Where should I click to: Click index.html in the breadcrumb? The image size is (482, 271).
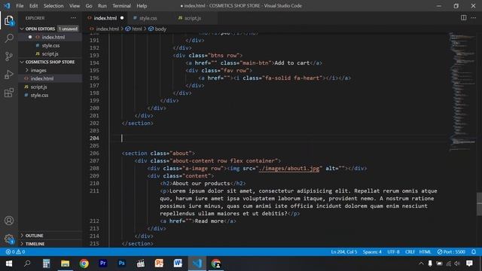point(107,29)
